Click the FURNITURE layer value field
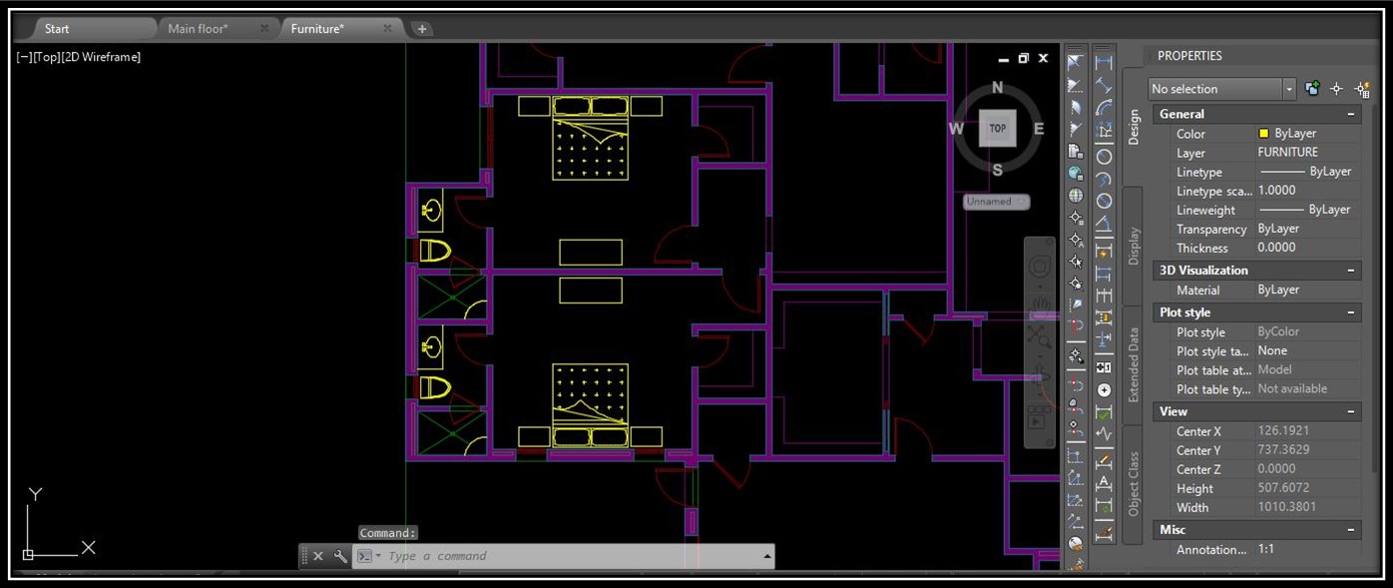The image size is (1393, 588). point(1308,153)
